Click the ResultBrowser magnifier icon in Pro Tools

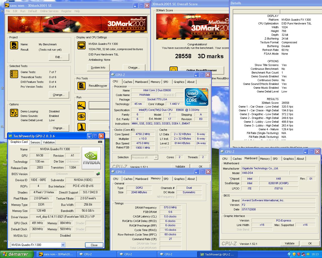coord(82,86)
